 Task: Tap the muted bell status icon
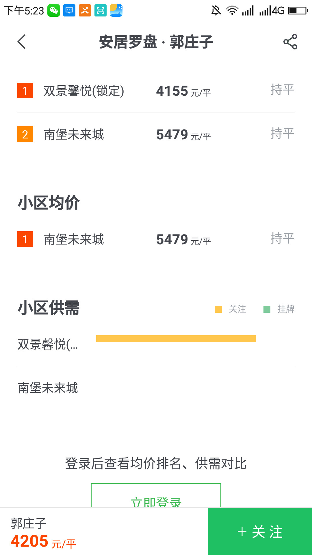click(216, 11)
